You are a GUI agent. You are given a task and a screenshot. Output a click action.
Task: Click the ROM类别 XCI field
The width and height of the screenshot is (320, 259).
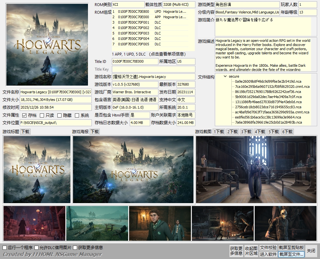[128, 4]
